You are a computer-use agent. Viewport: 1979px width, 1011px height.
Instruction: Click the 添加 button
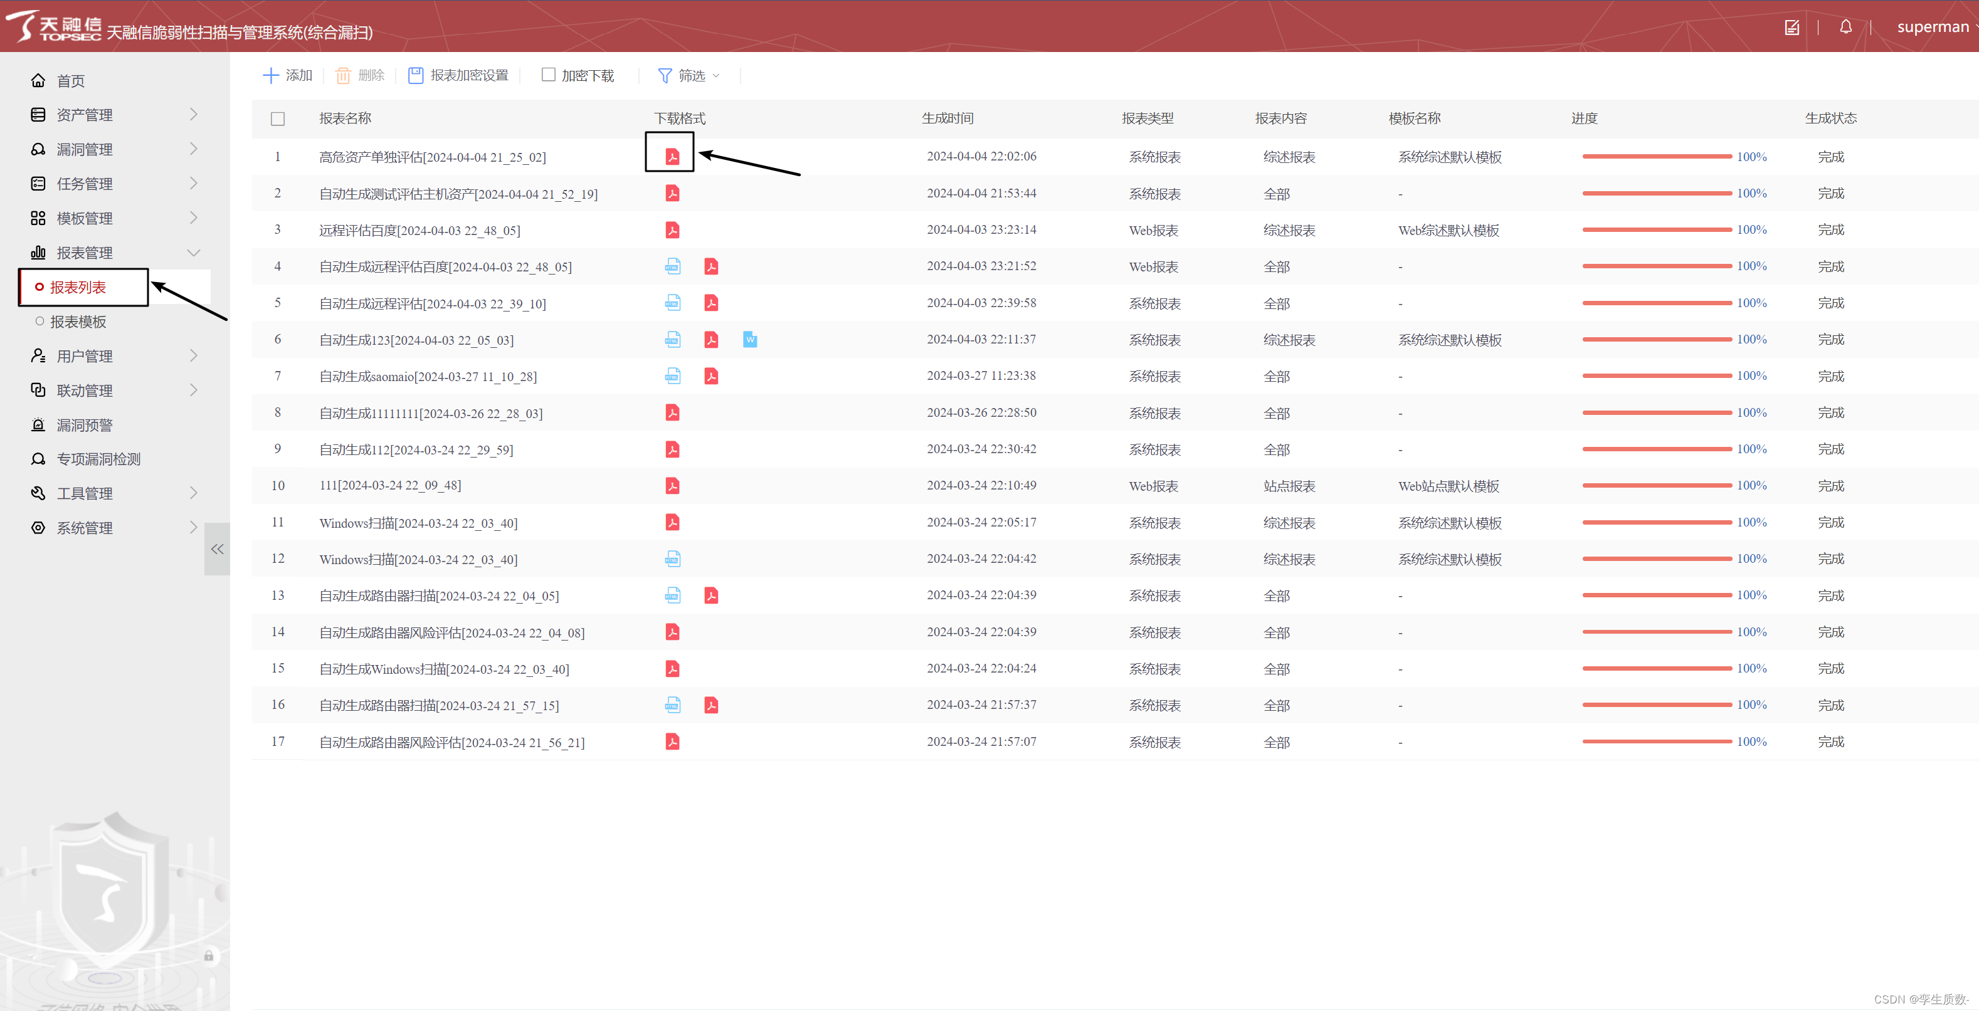pos(288,75)
